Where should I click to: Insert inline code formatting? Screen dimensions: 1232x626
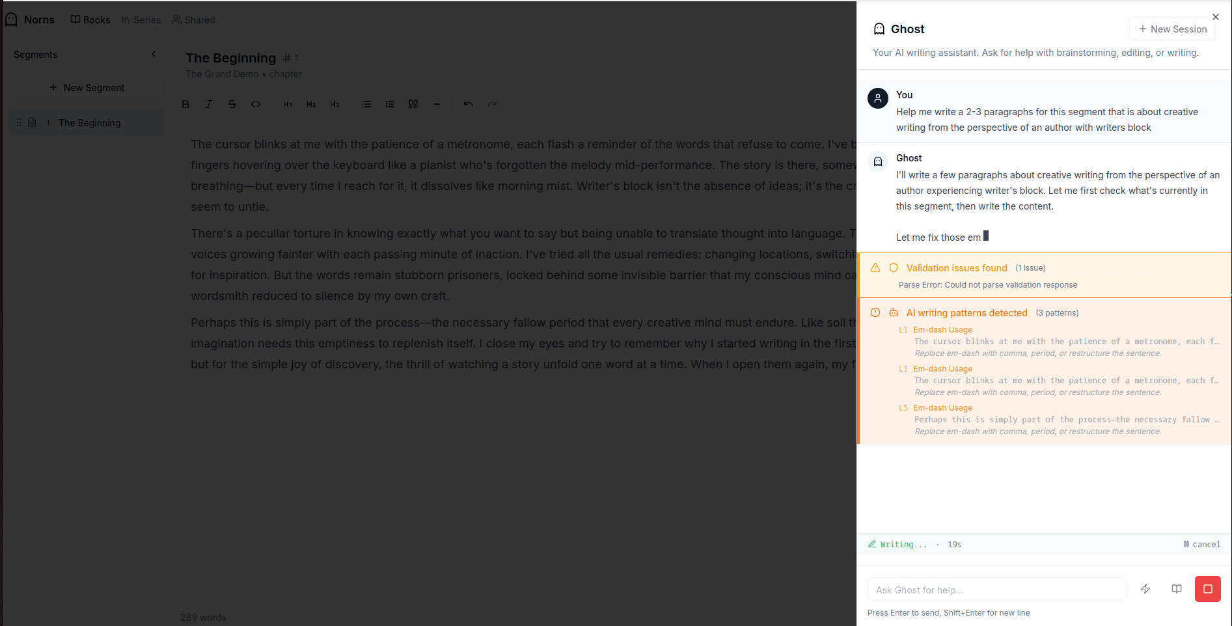(x=256, y=104)
